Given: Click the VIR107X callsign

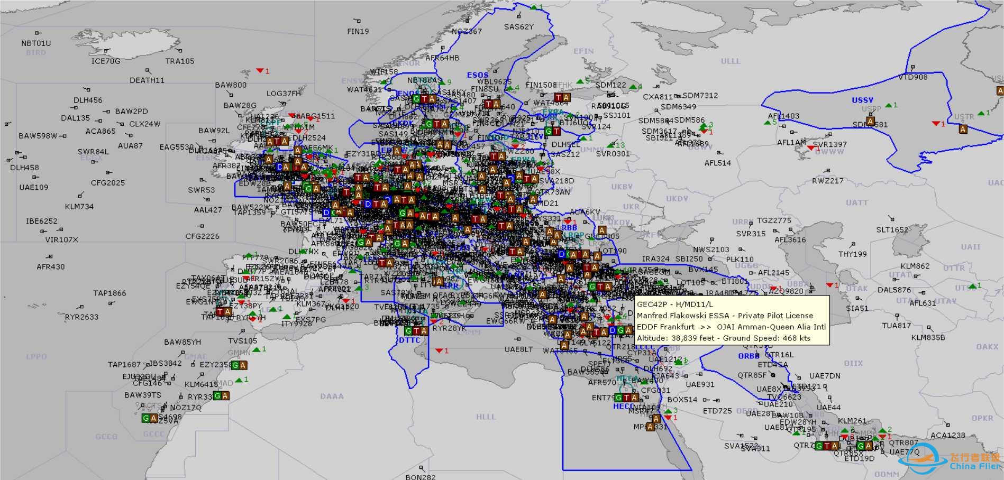Looking at the screenshot, I should click(62, 240).
